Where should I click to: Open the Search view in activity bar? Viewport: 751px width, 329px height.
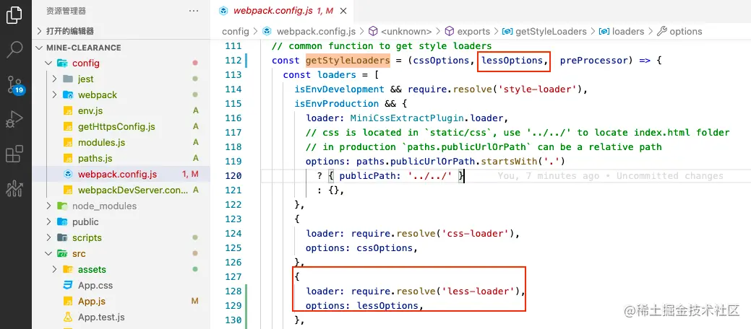point(14,49)
